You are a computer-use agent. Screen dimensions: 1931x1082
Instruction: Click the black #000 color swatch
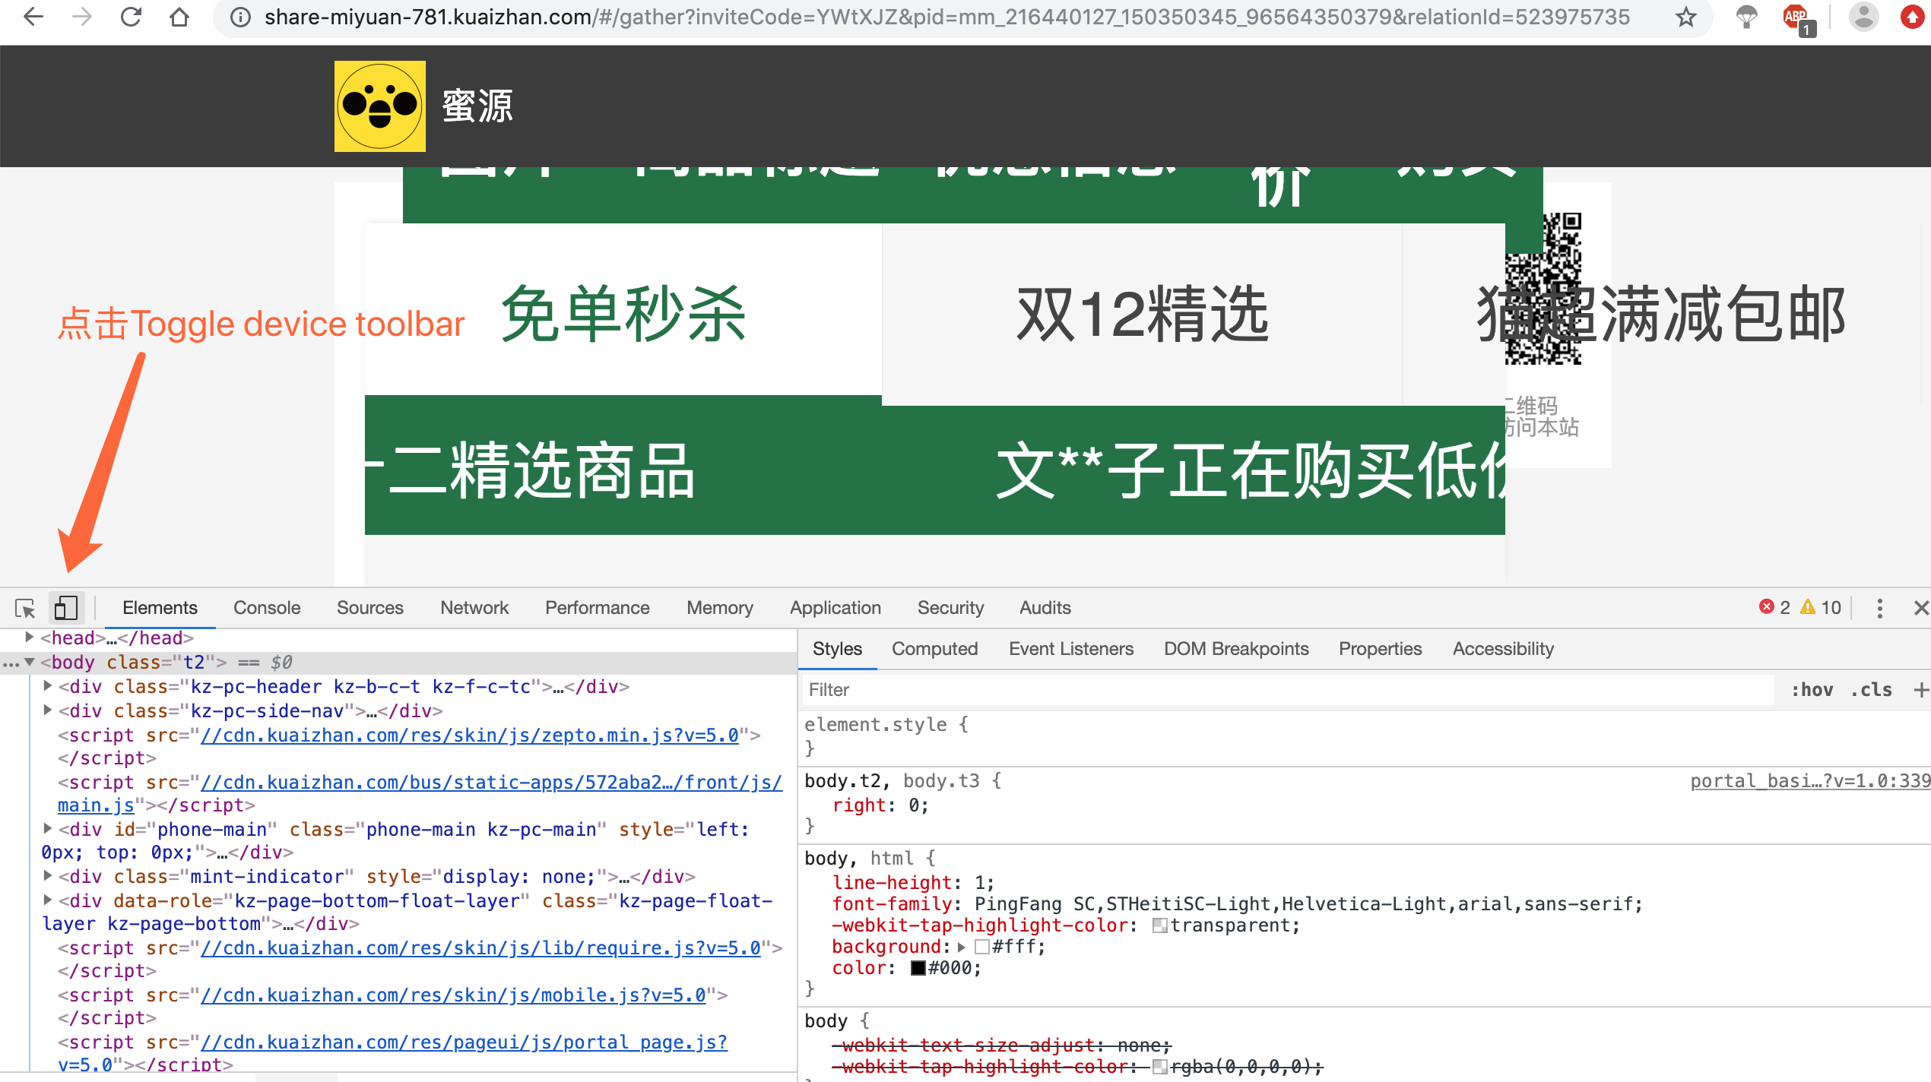point(918,968)
